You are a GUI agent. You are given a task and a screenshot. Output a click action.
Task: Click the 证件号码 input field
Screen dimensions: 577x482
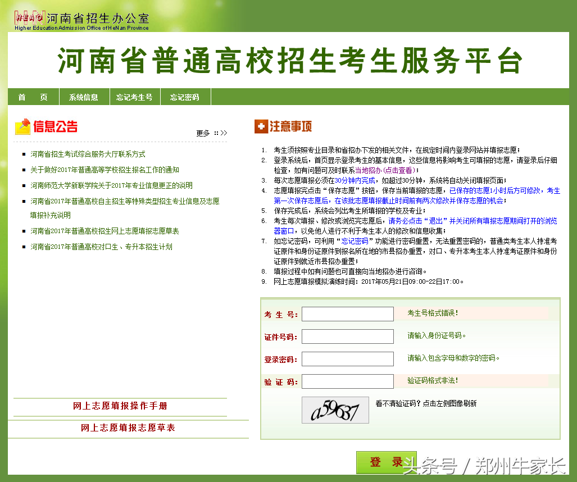coord(347,337)
